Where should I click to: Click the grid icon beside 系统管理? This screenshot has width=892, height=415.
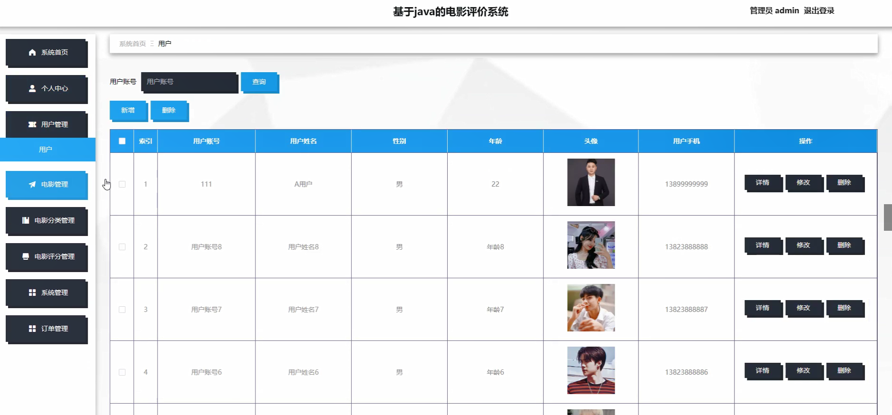pos(32,292)
